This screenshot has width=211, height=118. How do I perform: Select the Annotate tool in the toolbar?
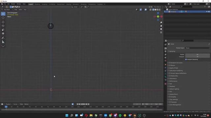click(3, 38)
